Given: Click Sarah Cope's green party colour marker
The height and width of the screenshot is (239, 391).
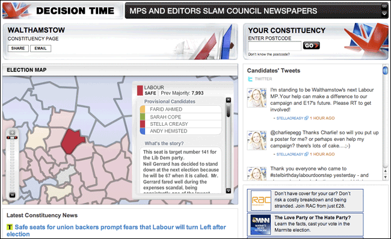Looking at the screenshot, I should [x=143, y=117].
